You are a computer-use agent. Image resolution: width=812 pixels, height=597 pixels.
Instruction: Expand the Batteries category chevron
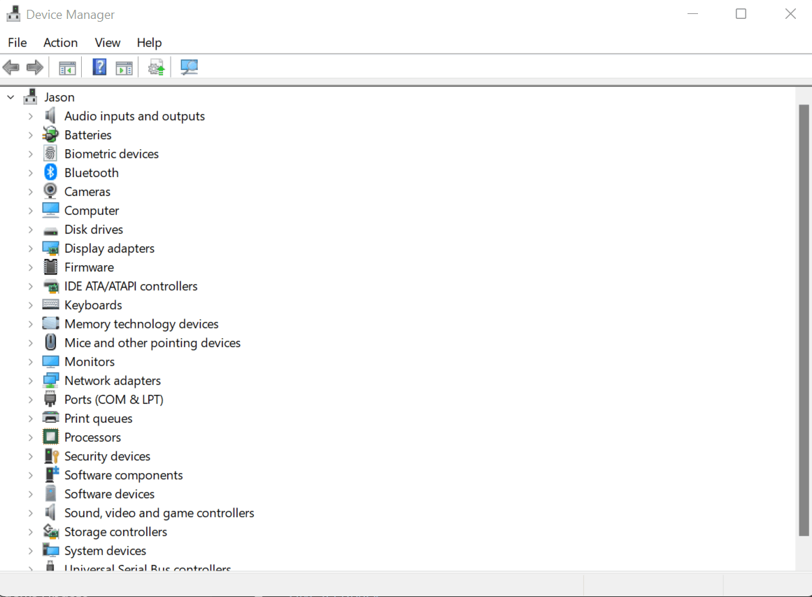[31, 135]
